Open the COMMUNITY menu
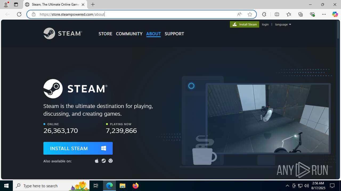This screenshot has height=191, width=341. [x=129, y=34]
